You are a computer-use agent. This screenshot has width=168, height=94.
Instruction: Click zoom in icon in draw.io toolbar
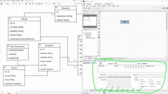pos(13,4)
